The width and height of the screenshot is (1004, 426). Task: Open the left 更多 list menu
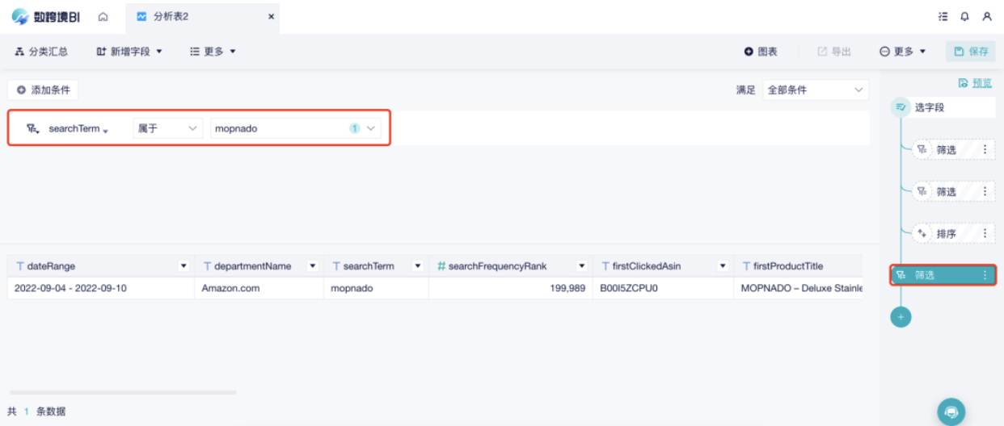pos(213,52)
